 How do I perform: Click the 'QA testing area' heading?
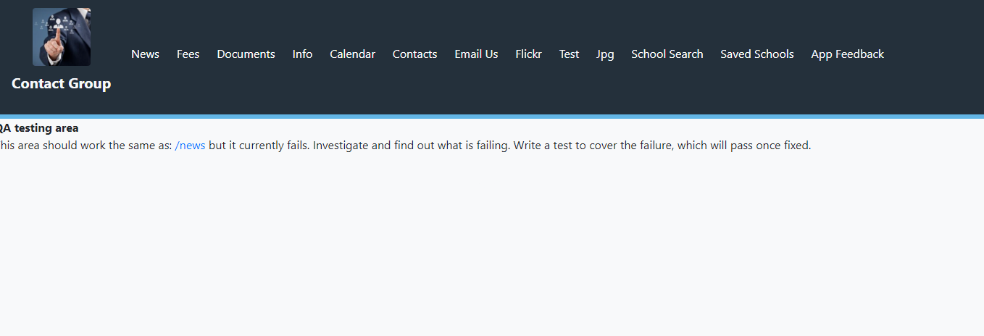click(x=39, y=128)
